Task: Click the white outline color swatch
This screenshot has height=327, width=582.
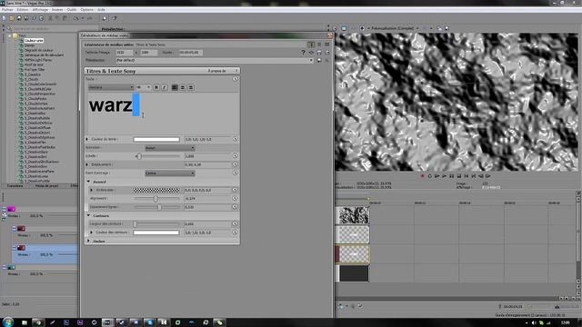Action: (156, 233)
